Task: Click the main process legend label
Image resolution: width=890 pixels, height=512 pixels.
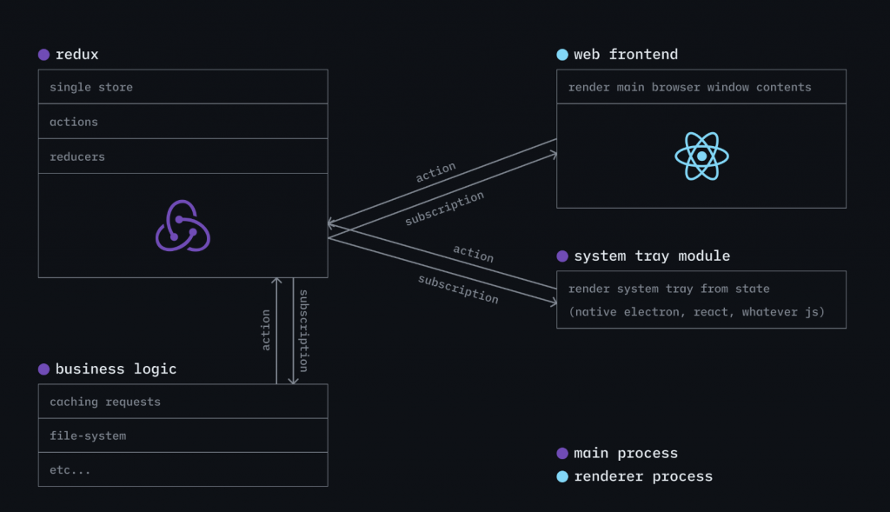Action: pyautogui.click(x=626, y=453)
